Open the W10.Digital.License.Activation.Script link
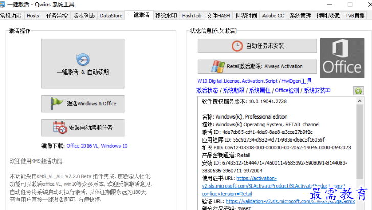 point(237,81)
